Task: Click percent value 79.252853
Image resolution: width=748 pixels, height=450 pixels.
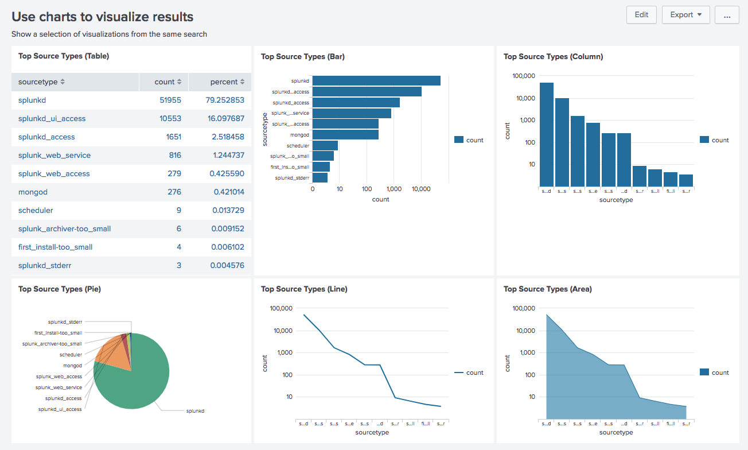Action: pyautogui.click(x=226, y=100)
